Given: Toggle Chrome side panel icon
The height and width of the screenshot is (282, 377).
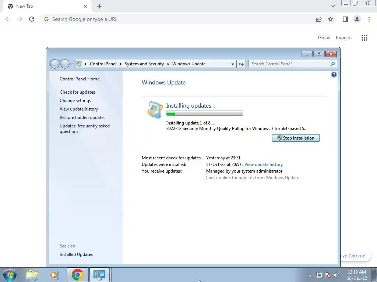Looking at the screenshot, I should click(345, 19).
